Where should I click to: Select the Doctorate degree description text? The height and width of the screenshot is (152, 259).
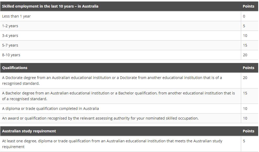112,81
